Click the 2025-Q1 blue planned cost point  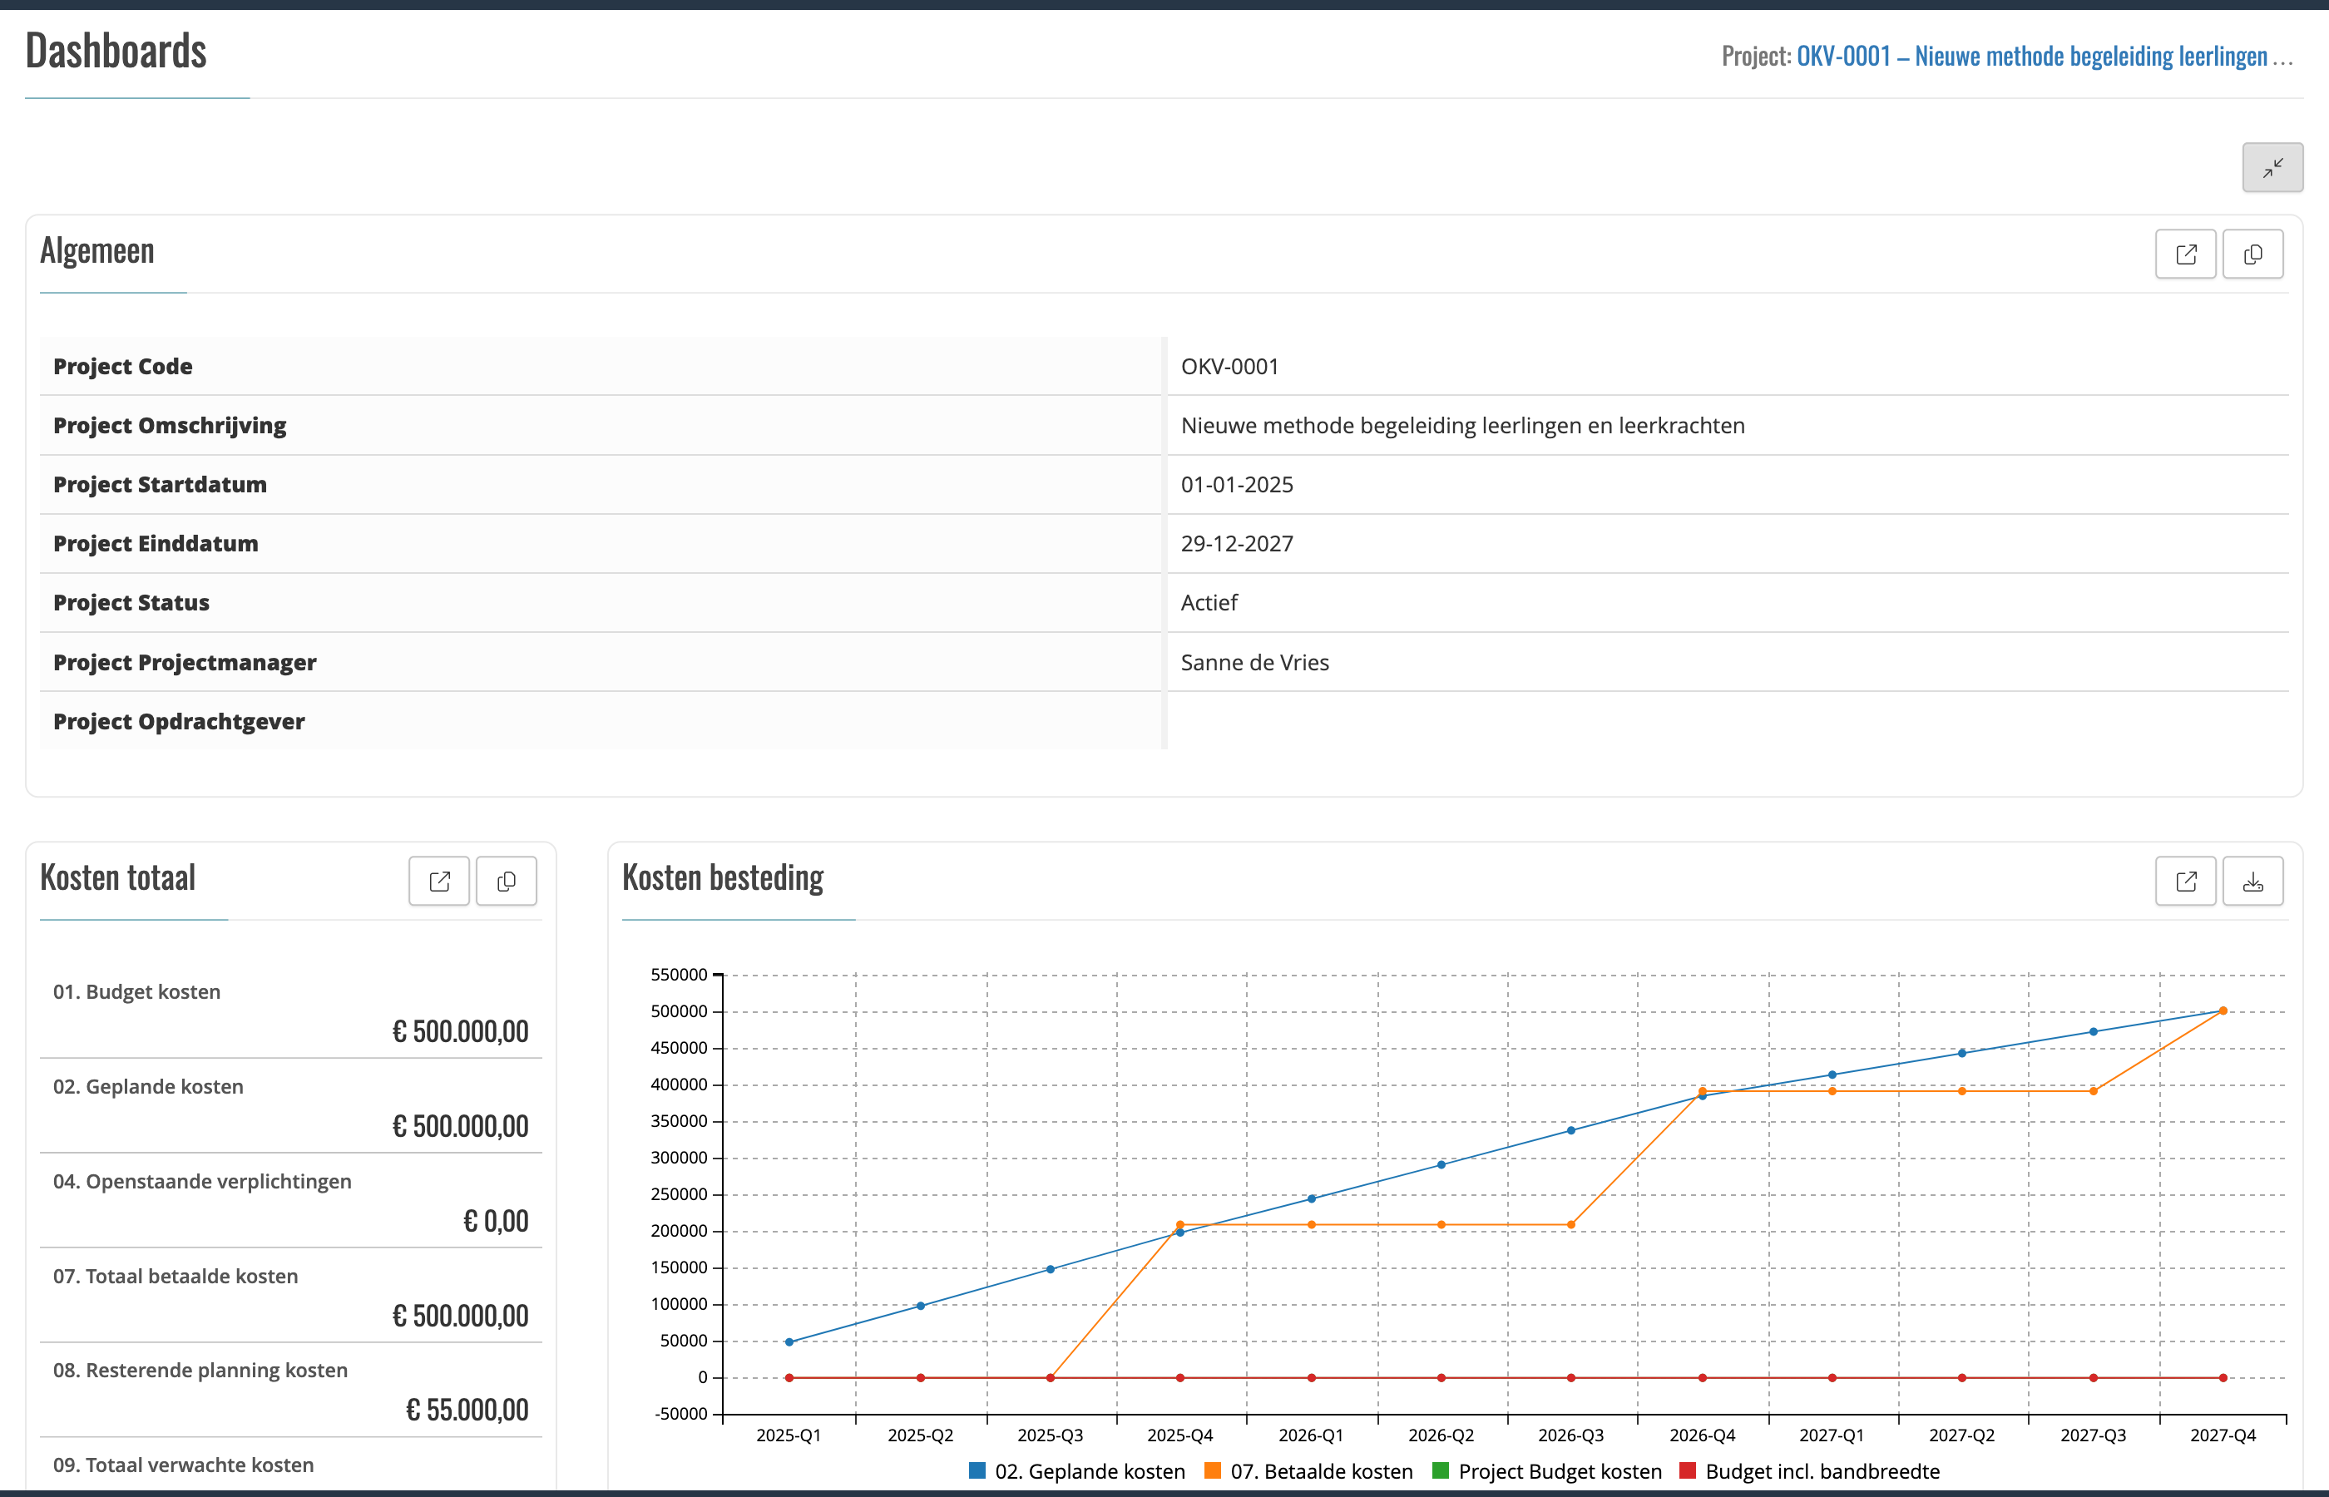tap(789, 1341)
